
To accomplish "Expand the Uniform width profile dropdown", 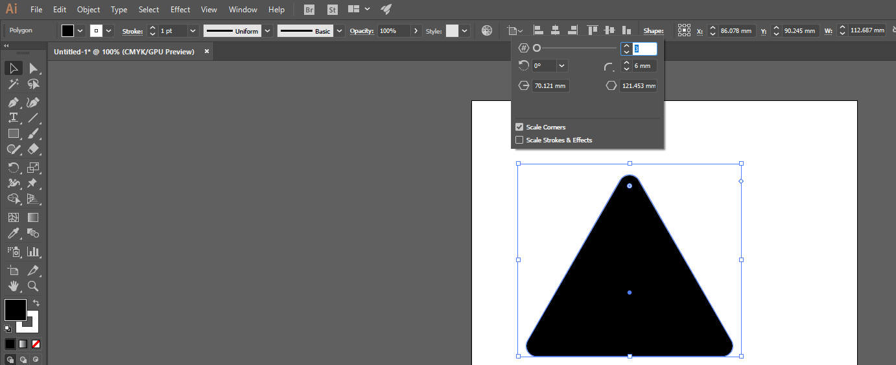I will click(267, 31).
